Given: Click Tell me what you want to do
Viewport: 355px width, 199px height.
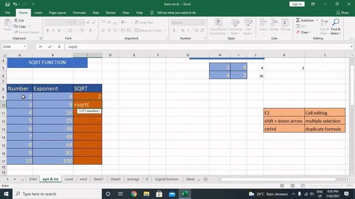Looking at the screenshot, I should click(176, 13).
